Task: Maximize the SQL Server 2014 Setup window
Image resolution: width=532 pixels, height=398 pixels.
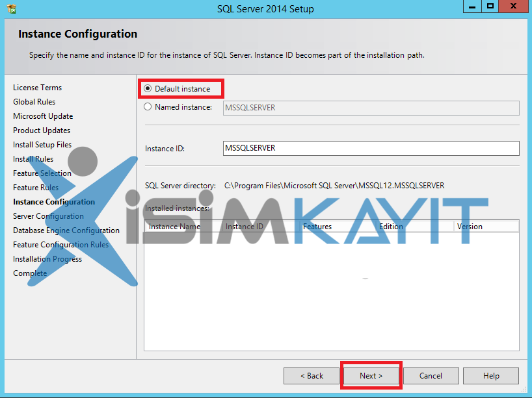Action: (490, 6)
